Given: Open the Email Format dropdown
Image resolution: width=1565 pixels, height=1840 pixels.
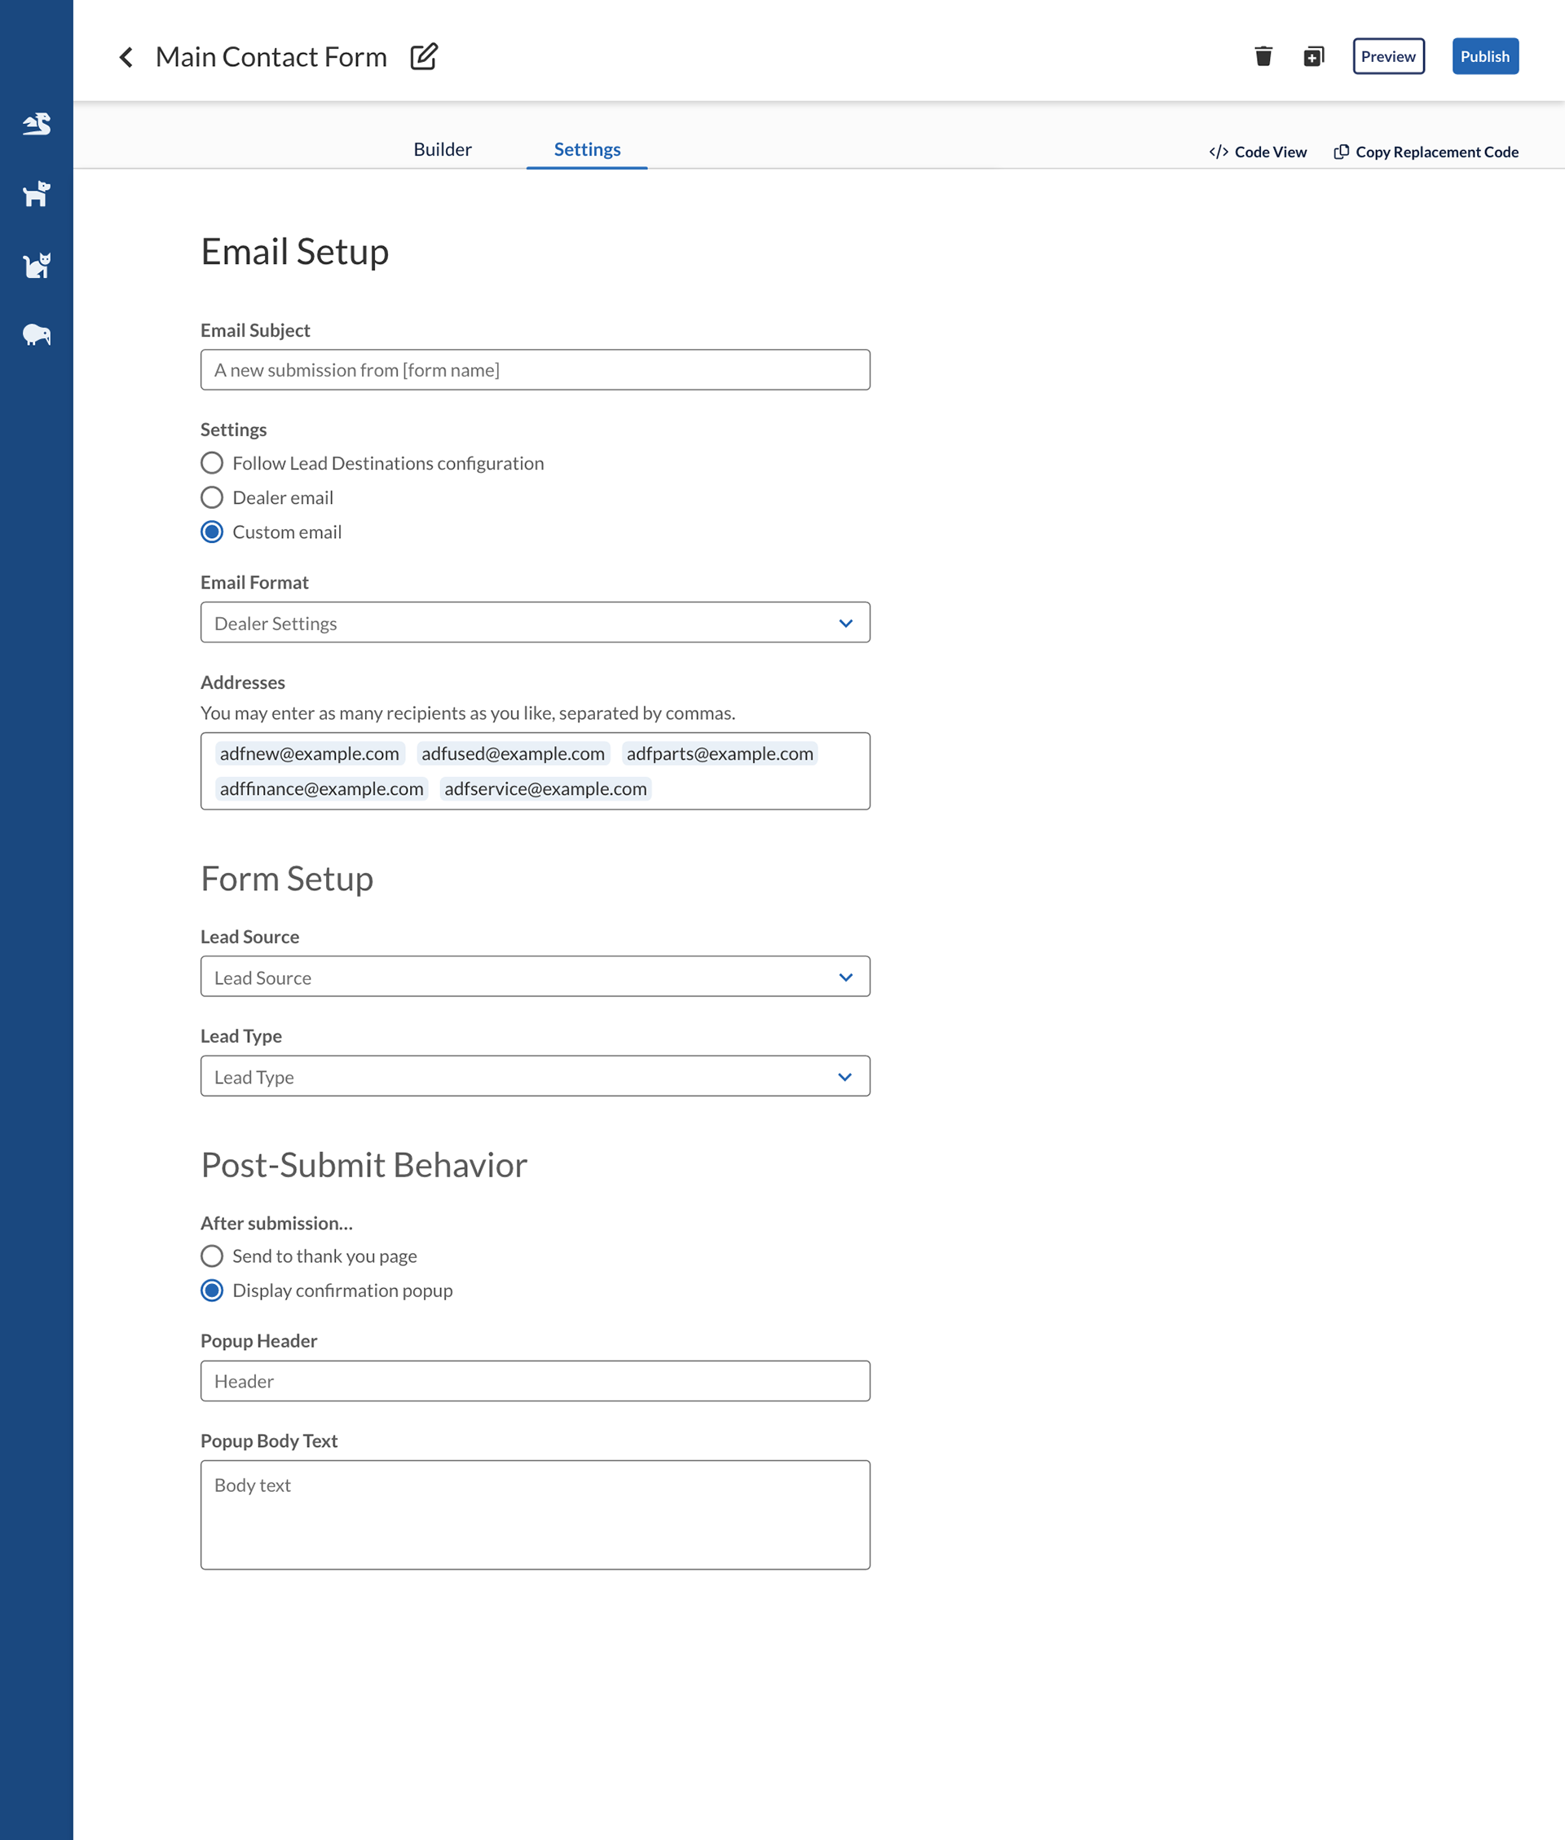Looking at the screenshot, I should coord(535,623).
